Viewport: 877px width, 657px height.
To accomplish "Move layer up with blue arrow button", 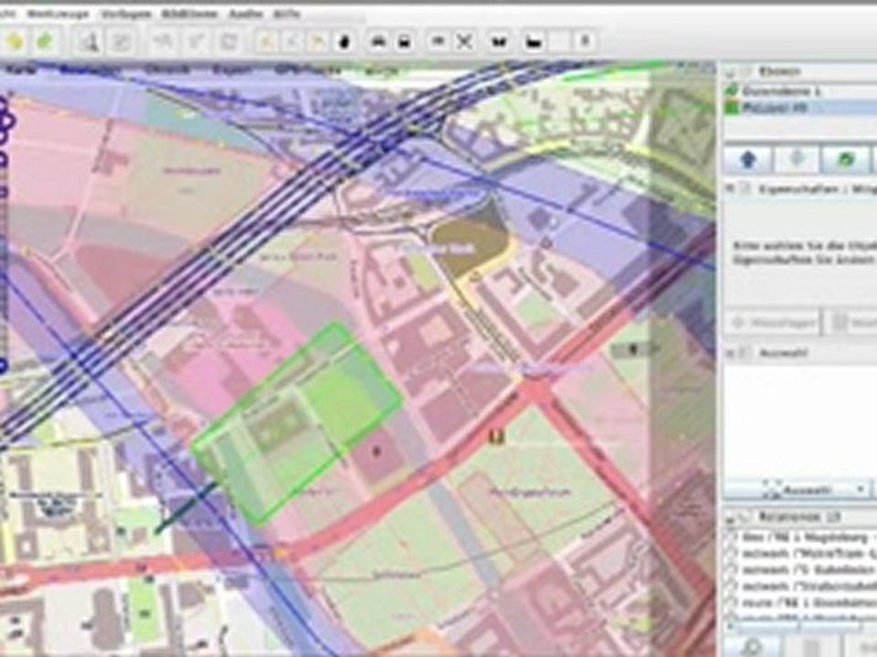I will [748, 159].
